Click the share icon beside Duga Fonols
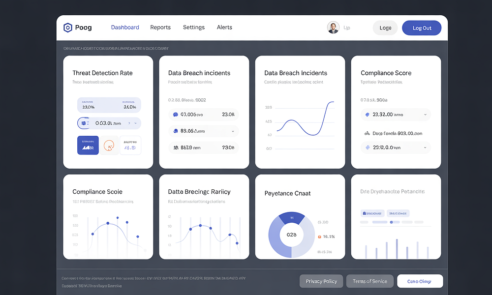492x295 pixels. 367,133
